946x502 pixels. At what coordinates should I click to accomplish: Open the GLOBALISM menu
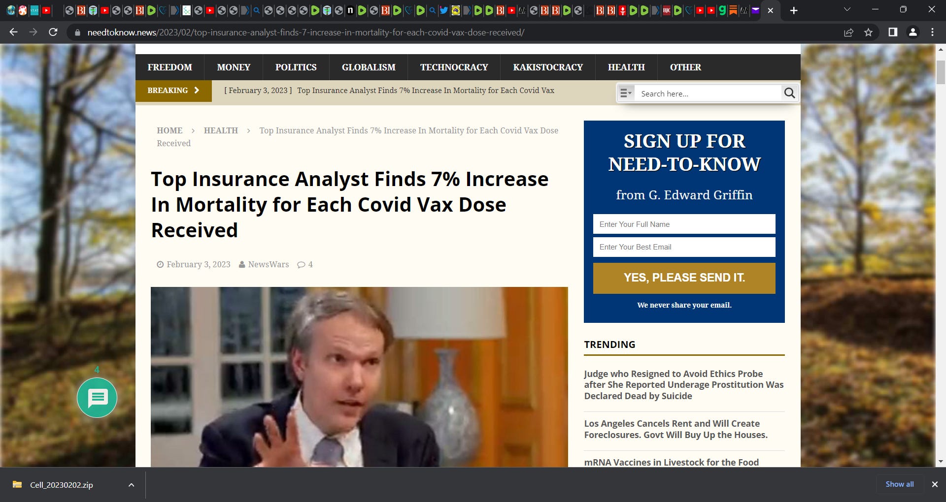click(x=369, y=67)
